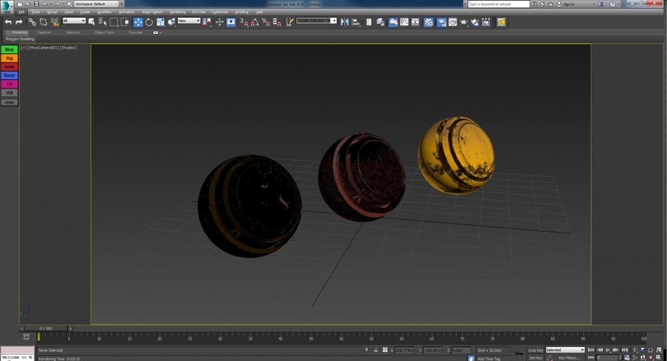The width and height of the screenshot is (667, 361).
Task: Click the green Mod button
Action: [x=9, y=49]
